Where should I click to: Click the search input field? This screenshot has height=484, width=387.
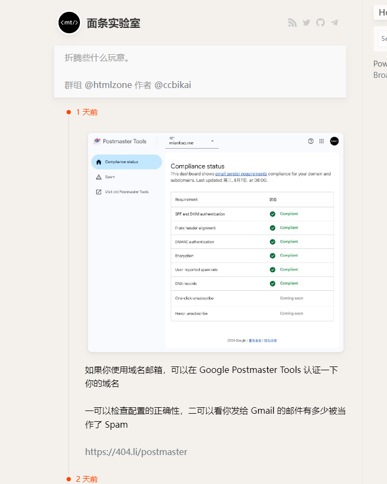pos(382,39)
